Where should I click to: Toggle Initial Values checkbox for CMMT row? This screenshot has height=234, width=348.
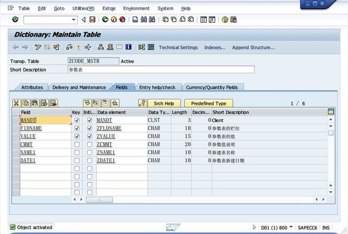point(89,144)
